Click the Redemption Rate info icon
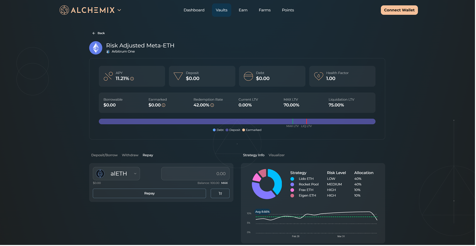The height and width of the screenshot is (246, 476). point(212,105)
